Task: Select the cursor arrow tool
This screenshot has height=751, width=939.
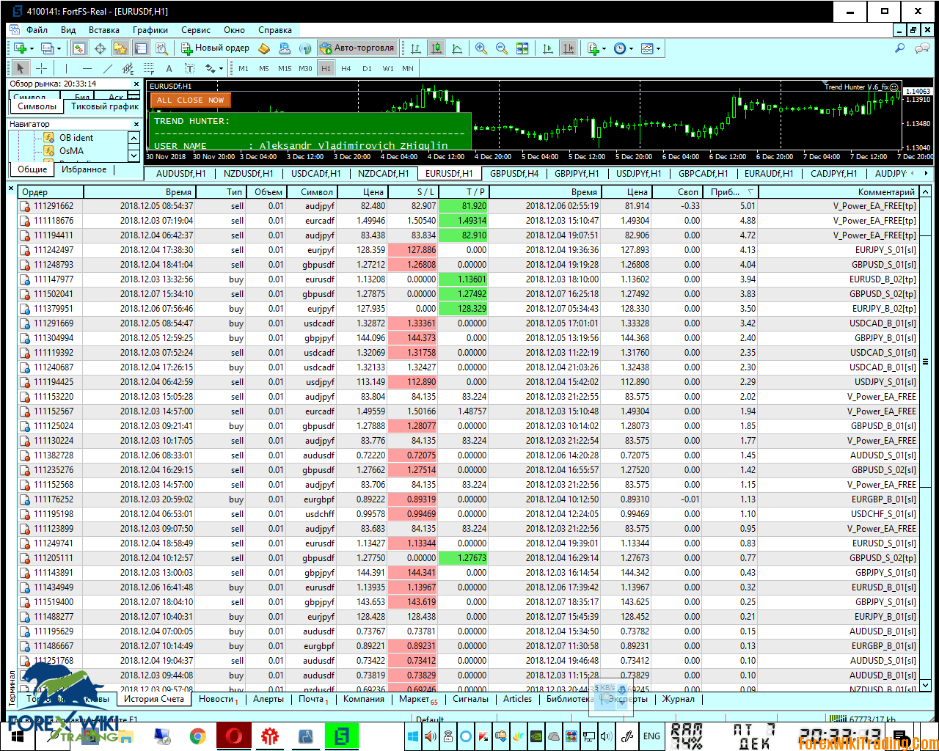Action: (x=21, y=68)
